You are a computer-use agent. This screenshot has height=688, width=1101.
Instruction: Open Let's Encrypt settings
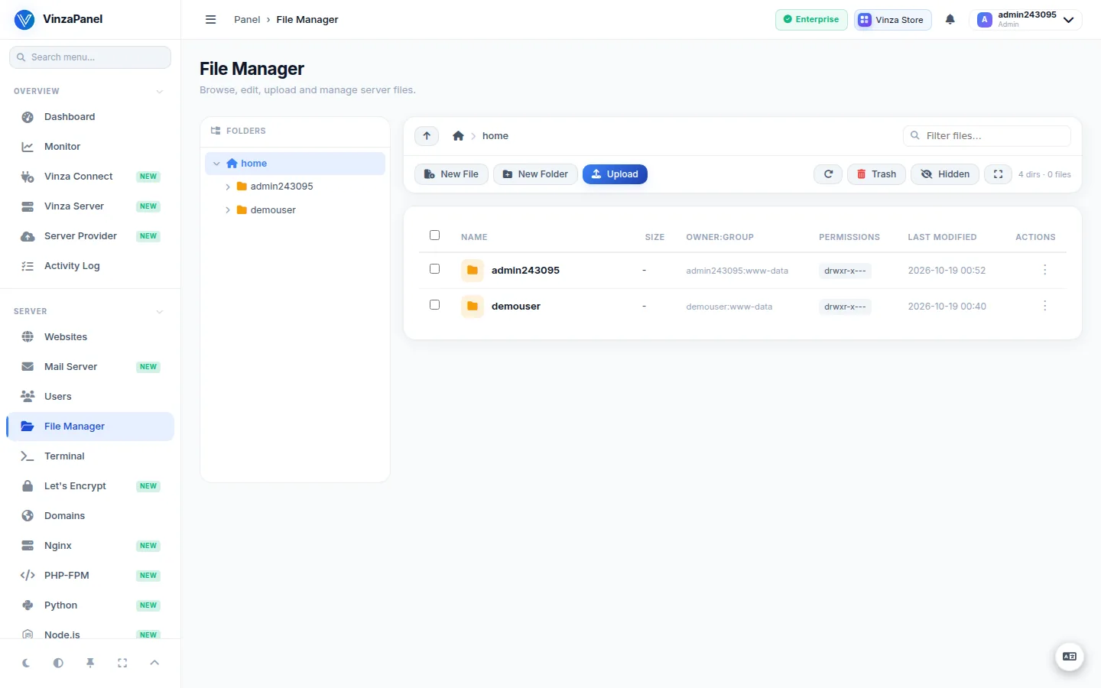[90, 486]
